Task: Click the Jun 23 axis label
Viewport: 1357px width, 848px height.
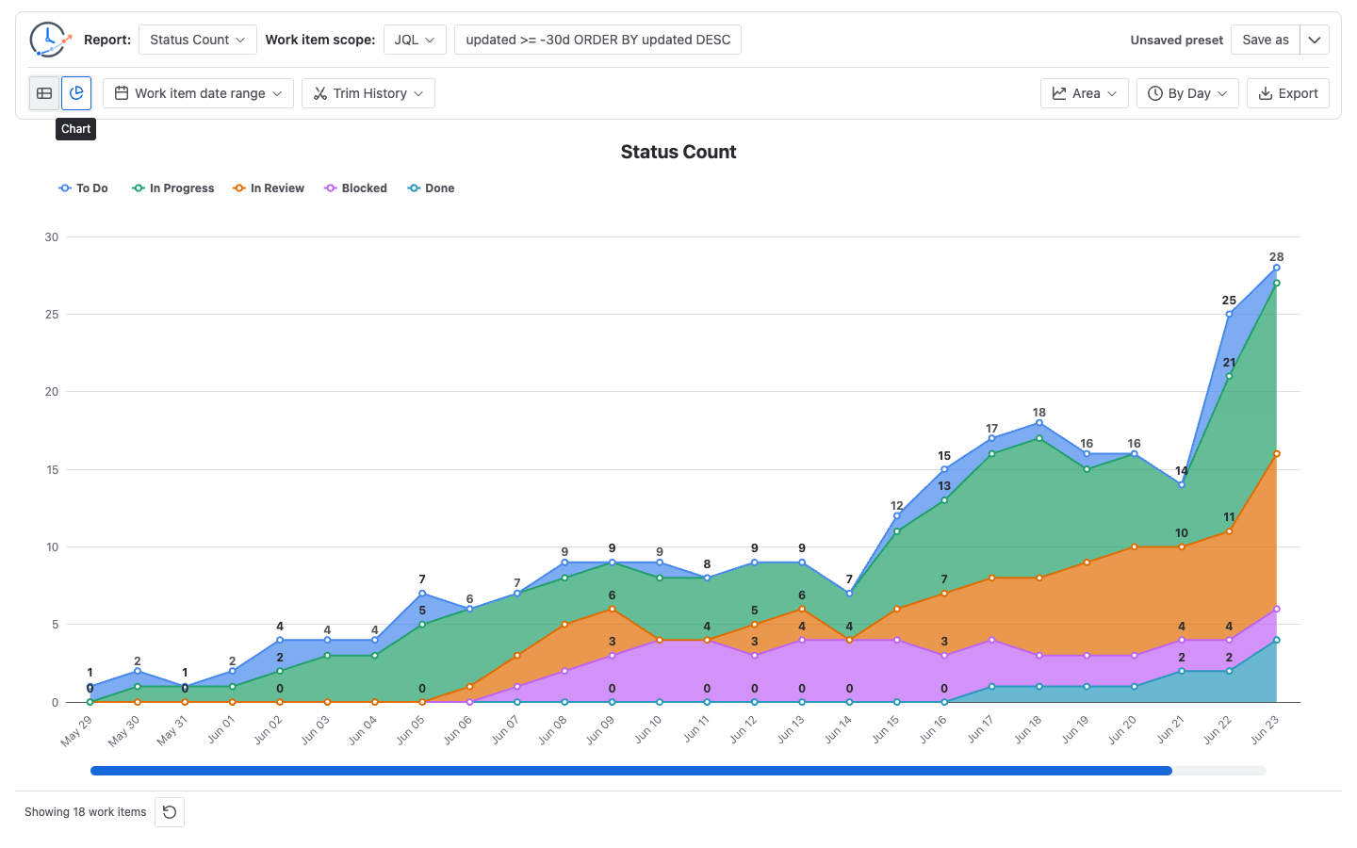Action: click(1265, 730)
